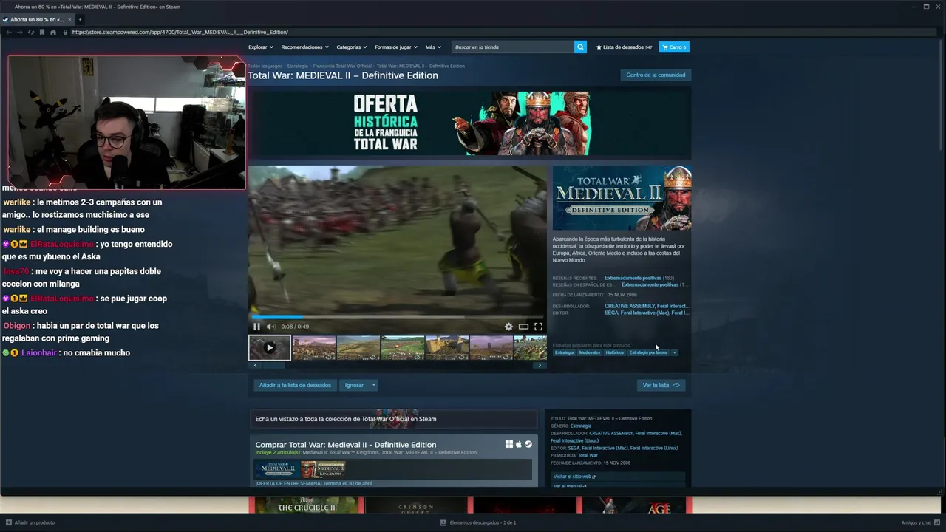Open the Recomendaciones dropdown menu

(x=304, y=47)
